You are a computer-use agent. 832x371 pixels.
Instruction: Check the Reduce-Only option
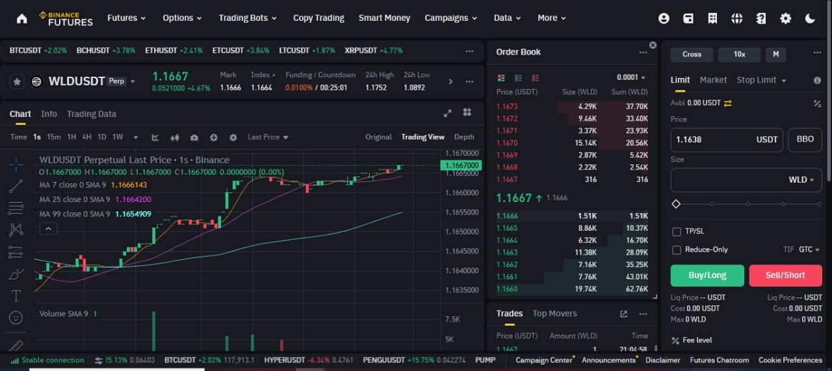pyautogui.click(x=677, y=249)
